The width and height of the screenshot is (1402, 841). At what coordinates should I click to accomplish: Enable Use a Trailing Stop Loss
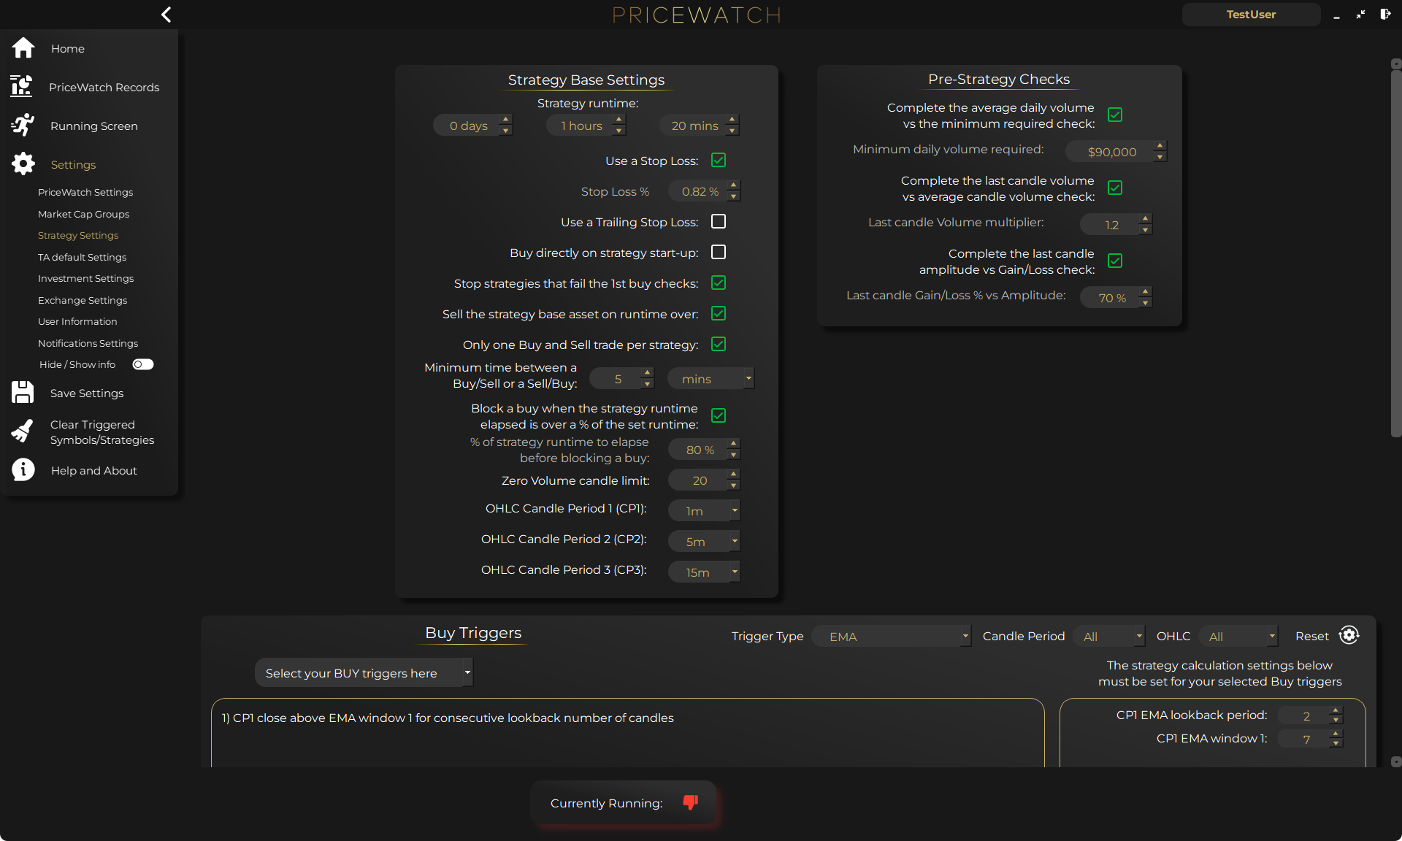pos(719,221)
